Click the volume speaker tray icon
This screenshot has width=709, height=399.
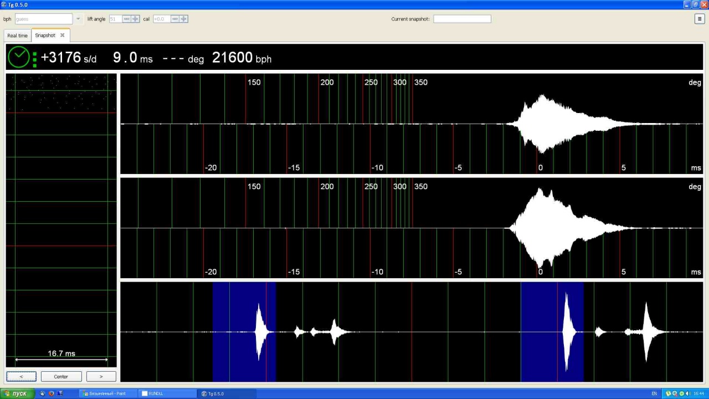pos(687,393)
